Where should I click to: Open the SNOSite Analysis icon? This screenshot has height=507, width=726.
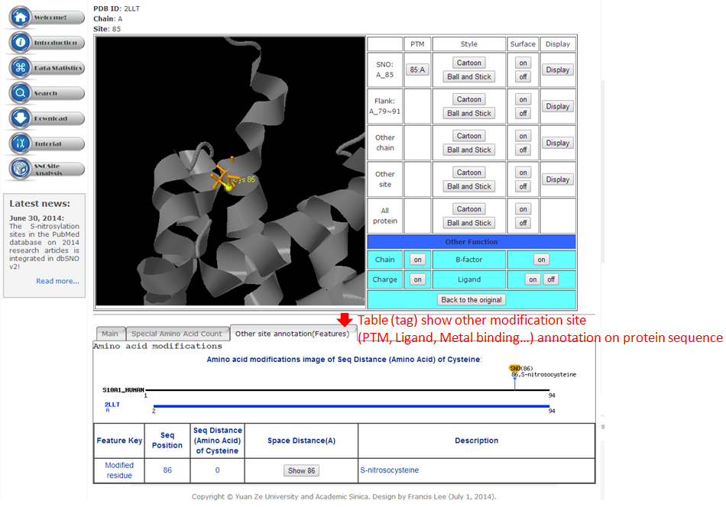[20, 169]
